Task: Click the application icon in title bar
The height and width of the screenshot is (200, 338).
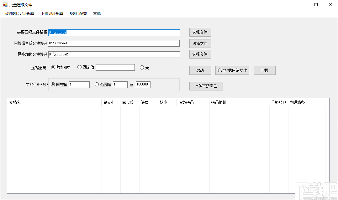Action: click(5, 5)
